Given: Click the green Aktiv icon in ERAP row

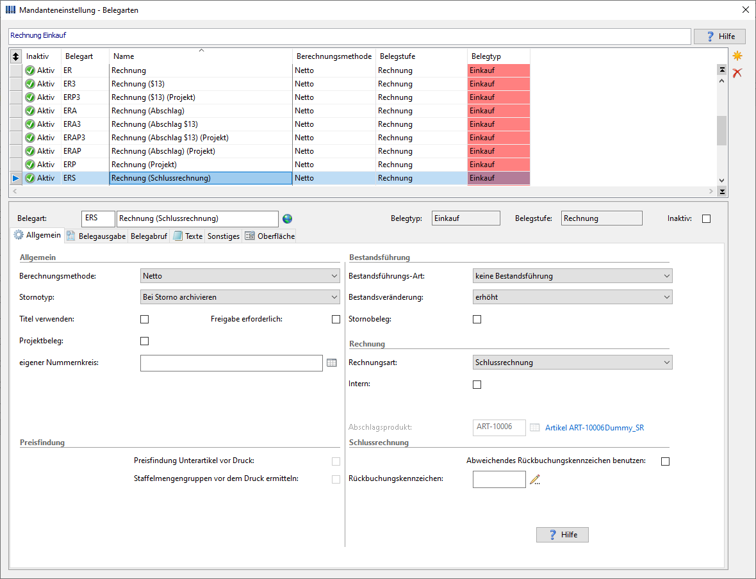Looking at the screenshot, I should pyautogui.click(x=30, y=151).
